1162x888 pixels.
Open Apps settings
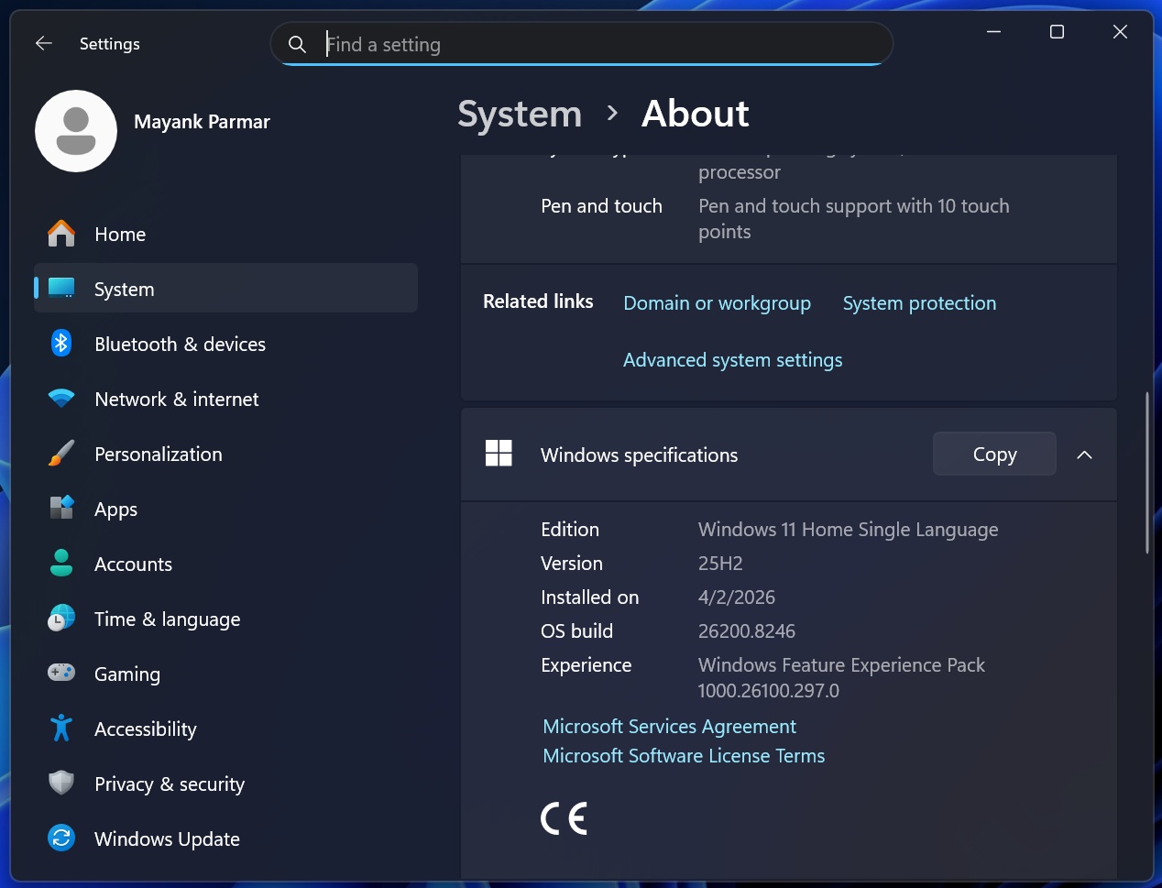tap(225, 509)
